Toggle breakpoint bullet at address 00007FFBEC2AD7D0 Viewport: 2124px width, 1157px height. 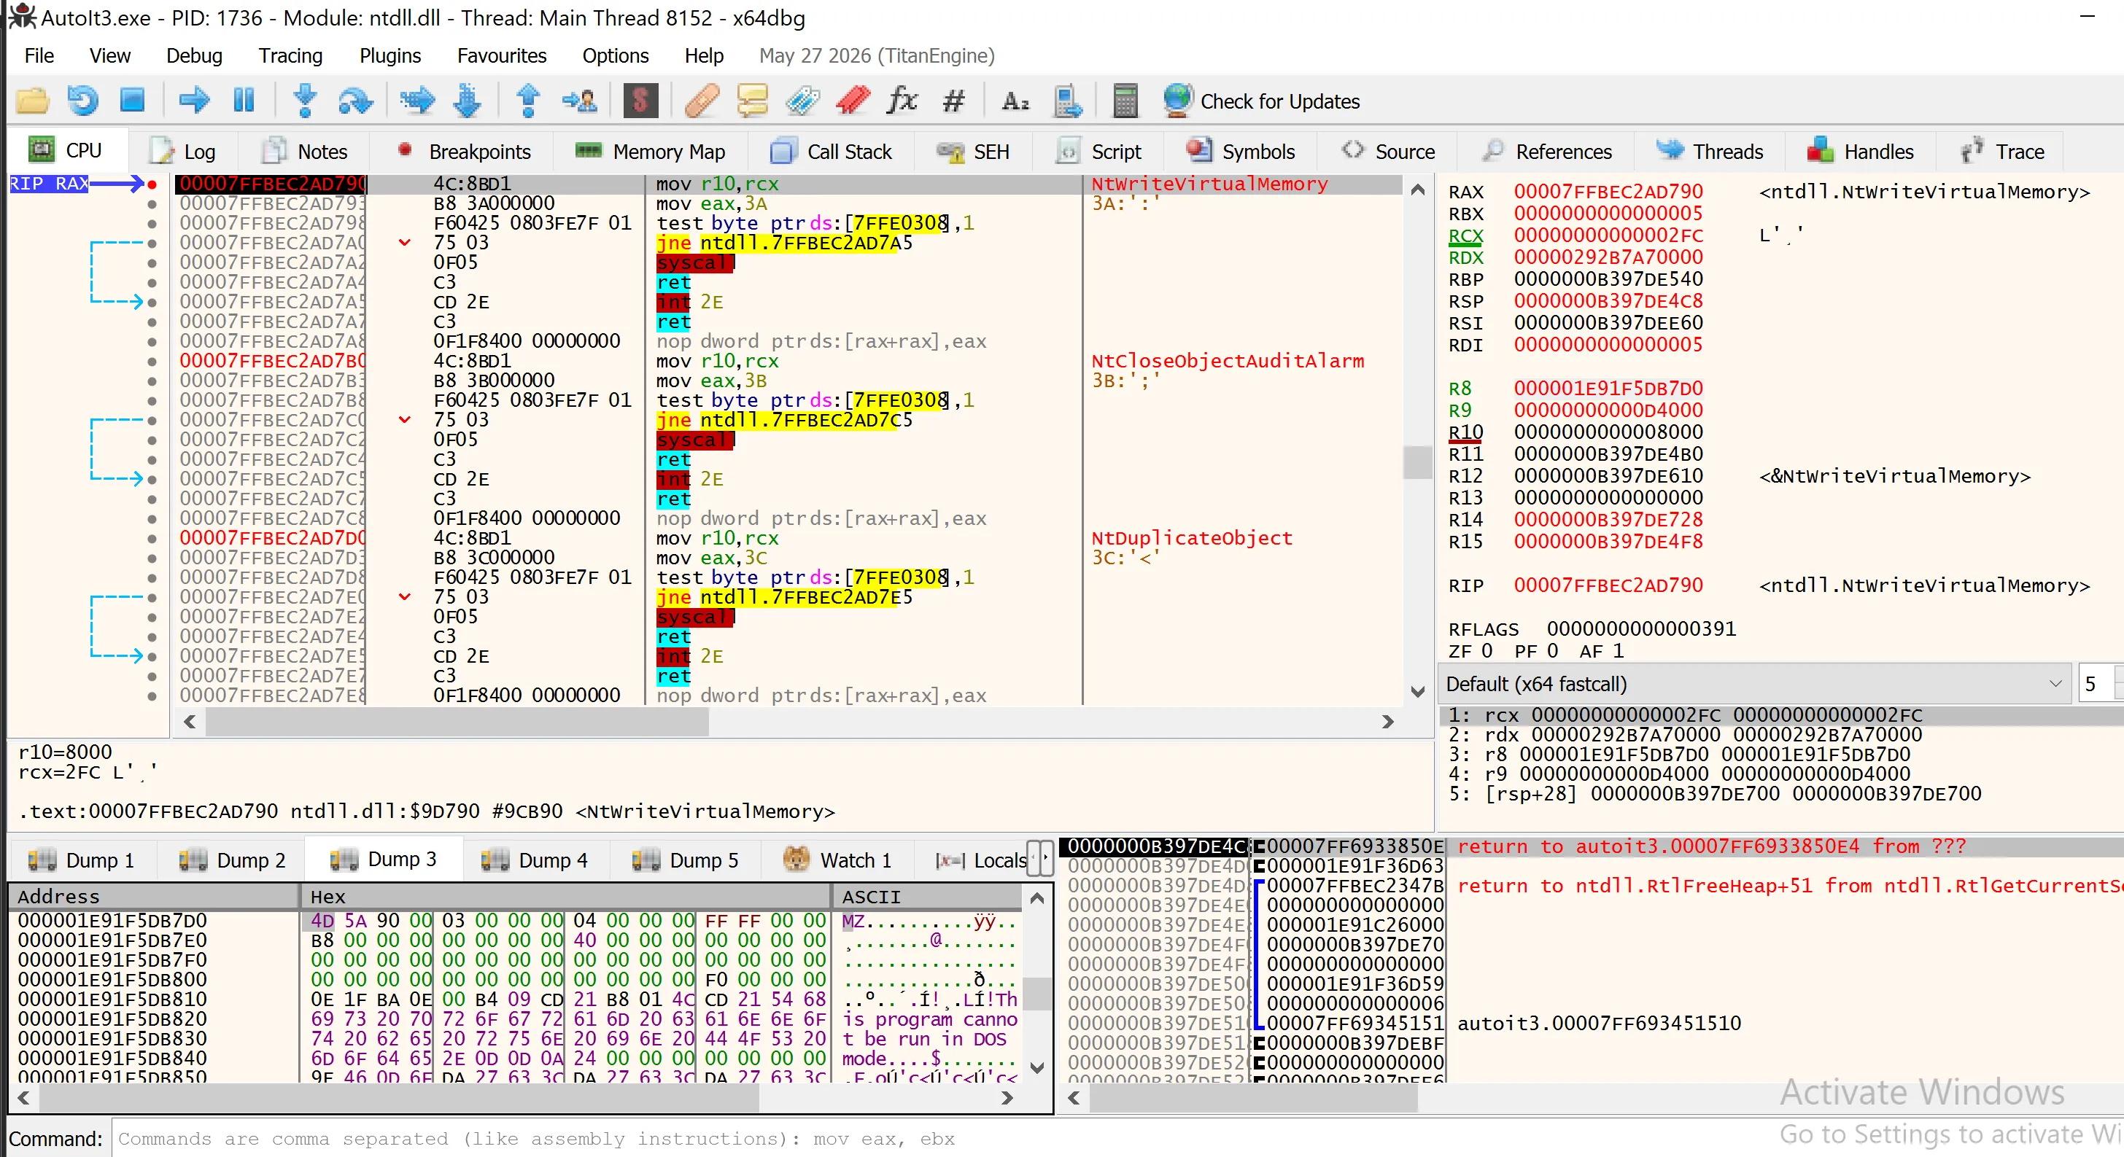click(152, 538)
